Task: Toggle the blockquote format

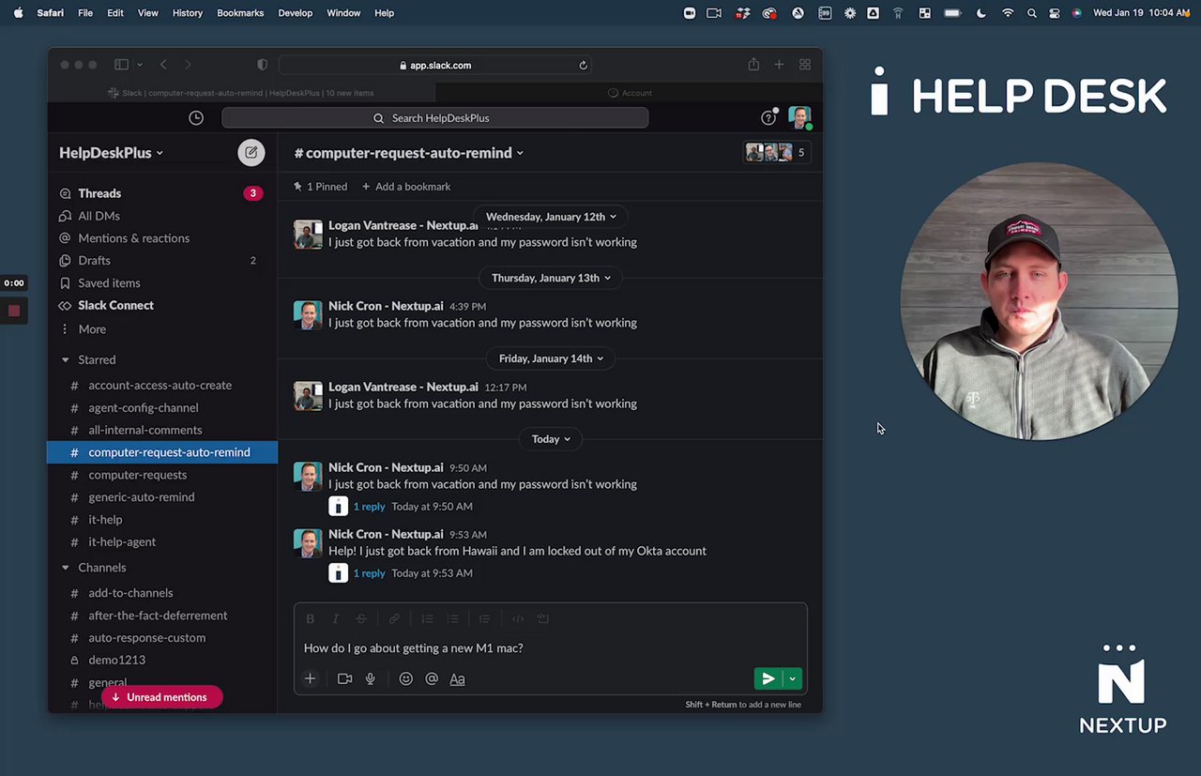Action: tap(484, 619)
